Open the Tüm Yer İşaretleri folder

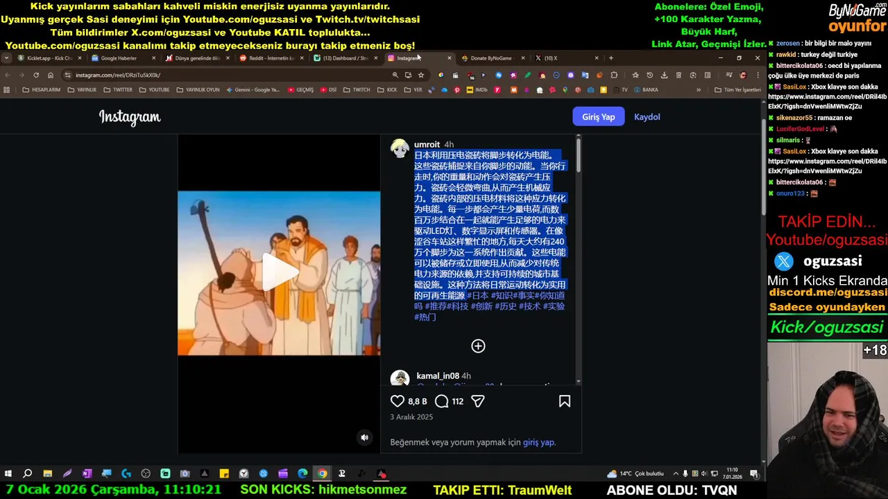pyautogui.click(x=737, y=89)
